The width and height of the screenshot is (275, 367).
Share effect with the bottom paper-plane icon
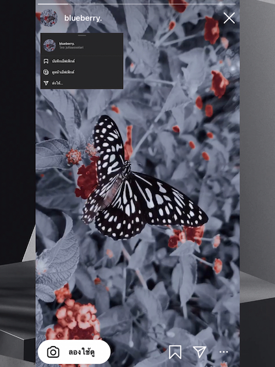coord(200,352)
